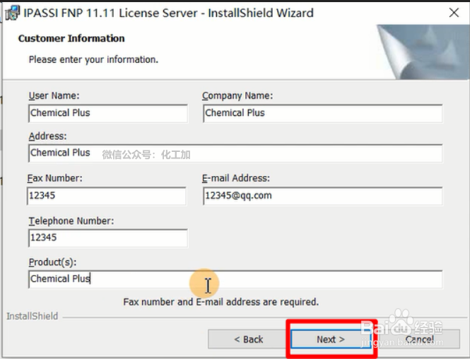Click the 'Address:' label

[x=47, y=136]
